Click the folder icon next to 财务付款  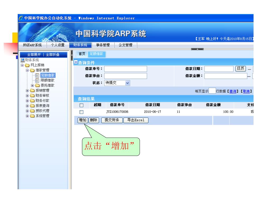[x=32, y=101]
